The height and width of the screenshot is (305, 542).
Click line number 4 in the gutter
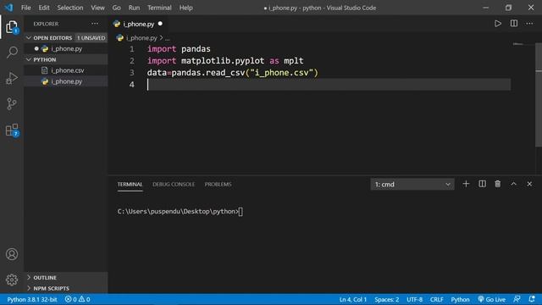(x=132, y=85)
